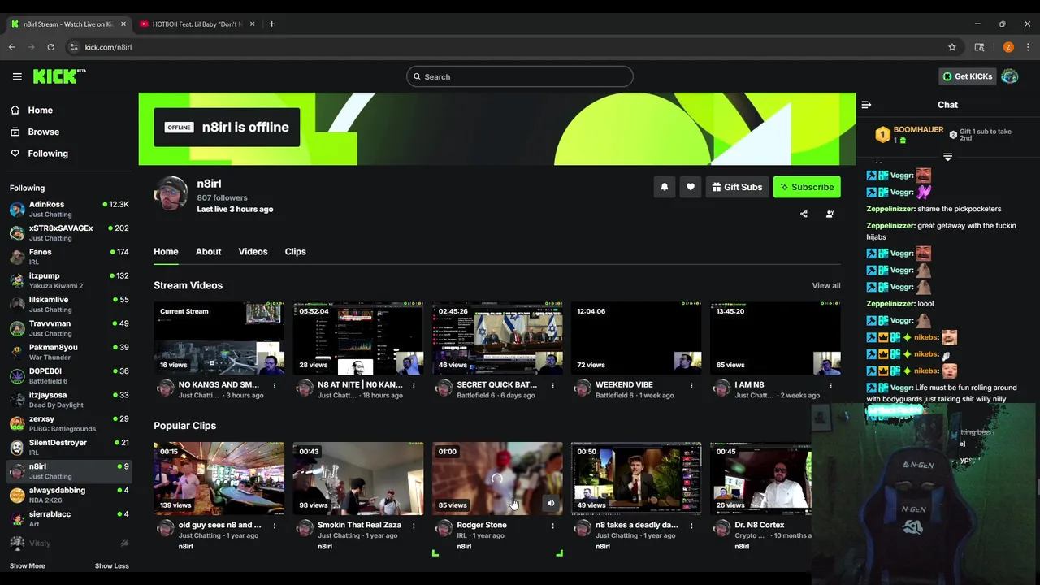Open options for Rodger Stone clip

[552, 526]
